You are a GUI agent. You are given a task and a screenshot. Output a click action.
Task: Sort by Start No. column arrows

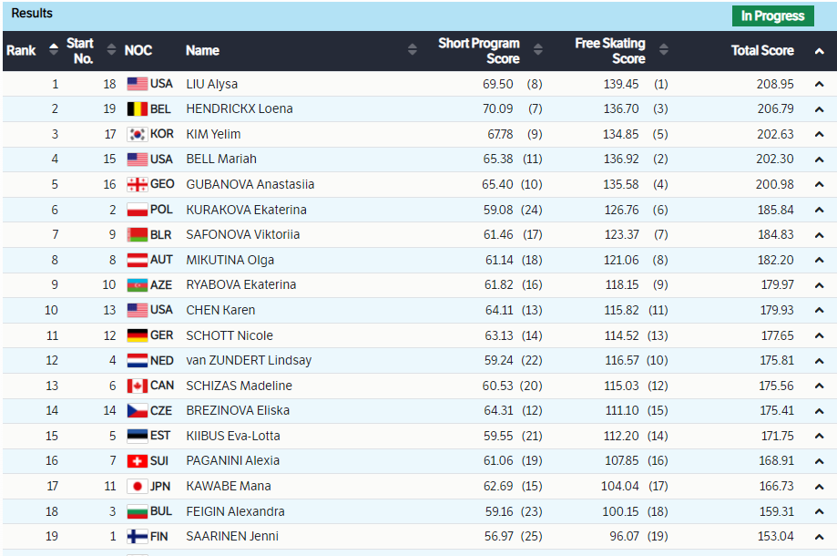coord(111,50)
